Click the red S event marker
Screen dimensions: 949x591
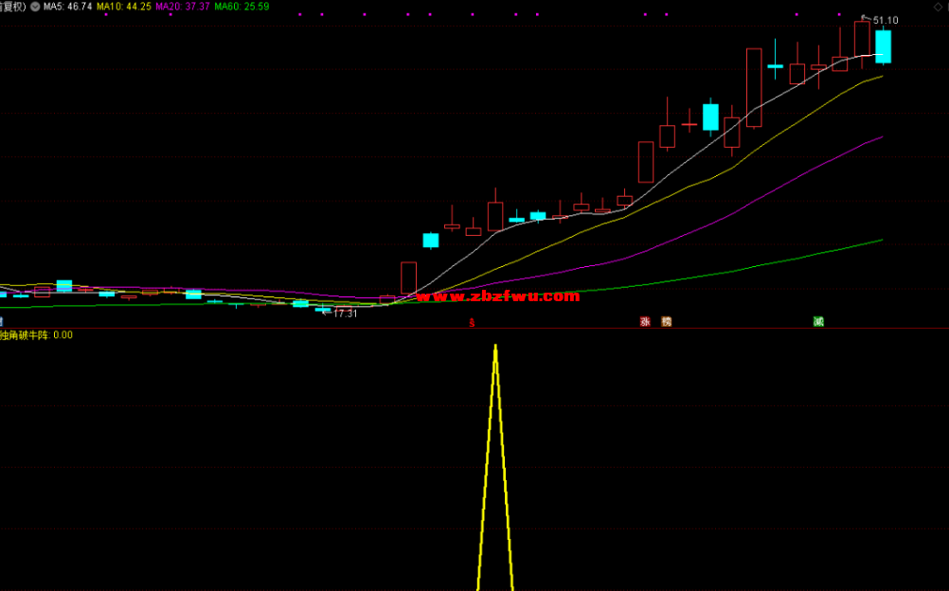tap(472, 323)
